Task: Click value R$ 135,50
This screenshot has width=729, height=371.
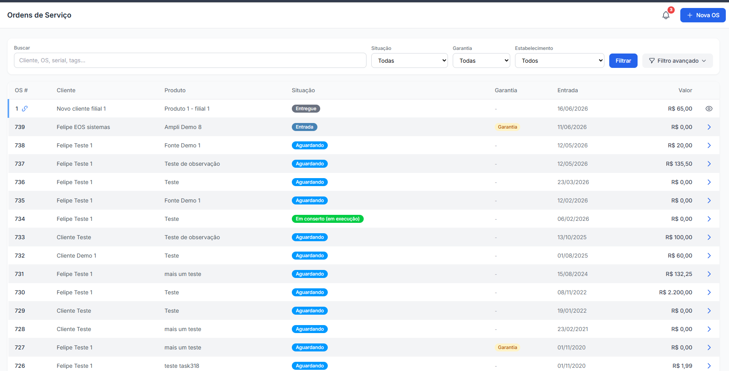Action: click(679, 164)
